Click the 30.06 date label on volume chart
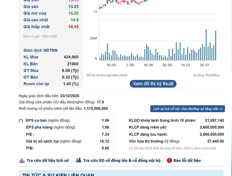This screenshot has height=176, width=232. [x=167, y=65]
